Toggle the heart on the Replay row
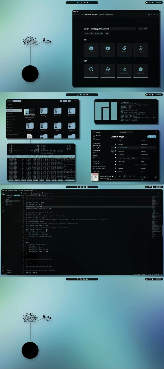Screen dimensions: 164x369 [116, 172]
